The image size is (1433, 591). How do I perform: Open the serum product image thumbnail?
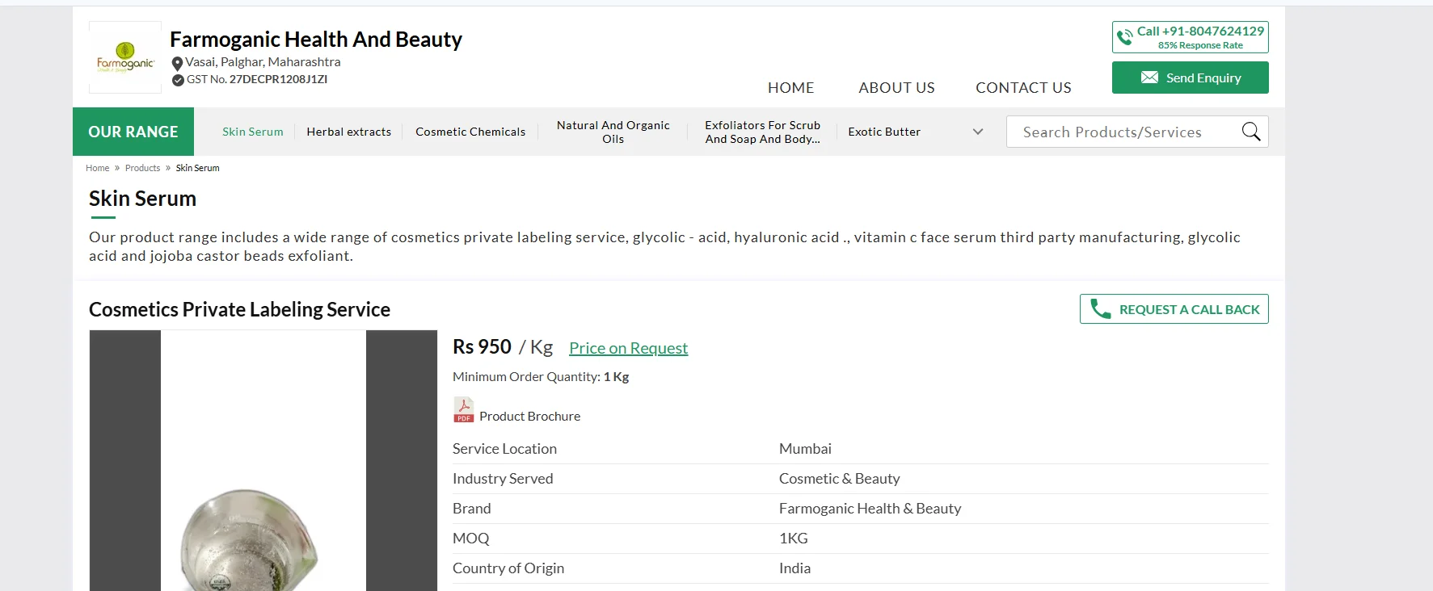click(x=263, y=460)
